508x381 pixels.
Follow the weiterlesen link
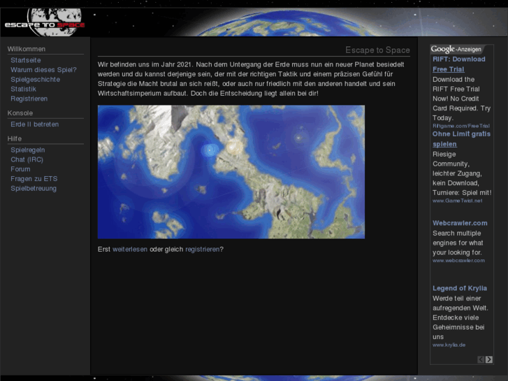pos(130,250)
